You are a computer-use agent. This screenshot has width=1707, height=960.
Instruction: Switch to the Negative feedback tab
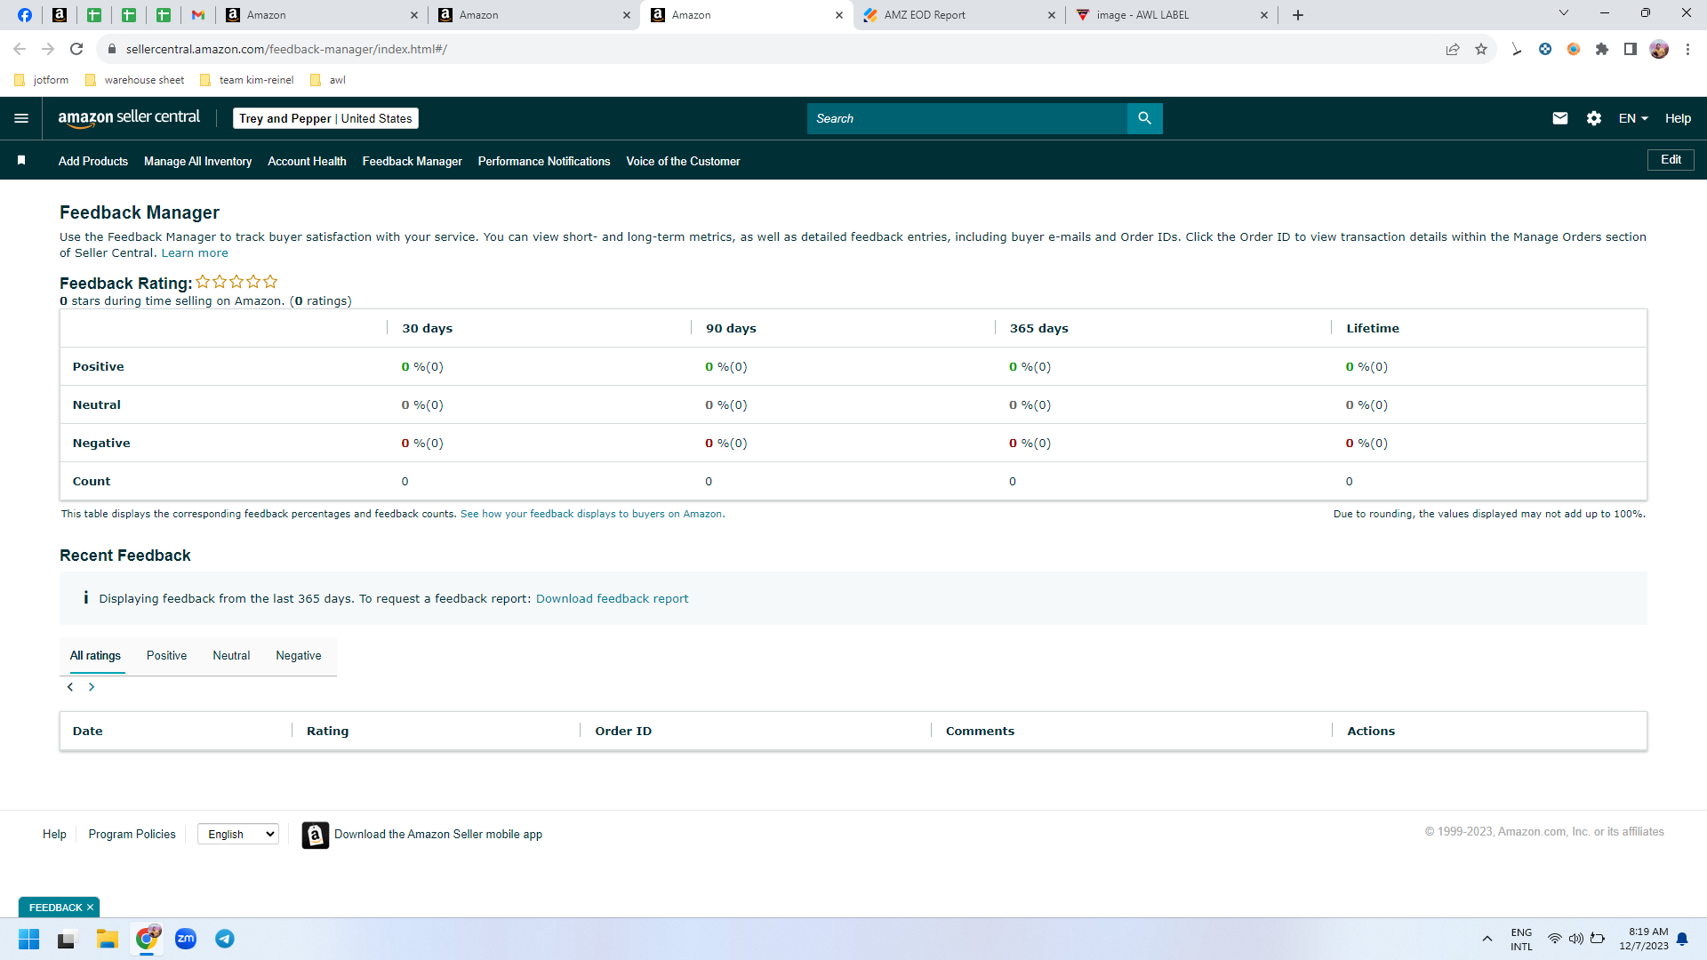point(299,656)
